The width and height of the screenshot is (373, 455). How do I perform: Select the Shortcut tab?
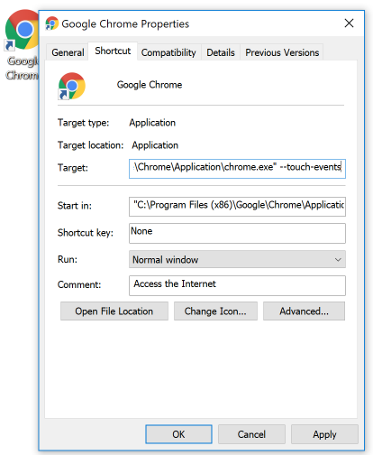click(113, 51)
